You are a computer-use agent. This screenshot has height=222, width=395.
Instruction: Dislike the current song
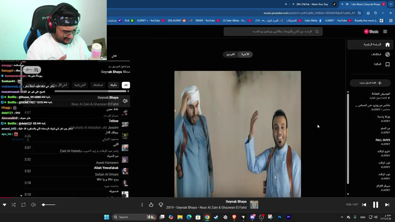click(x=161, y=205)
